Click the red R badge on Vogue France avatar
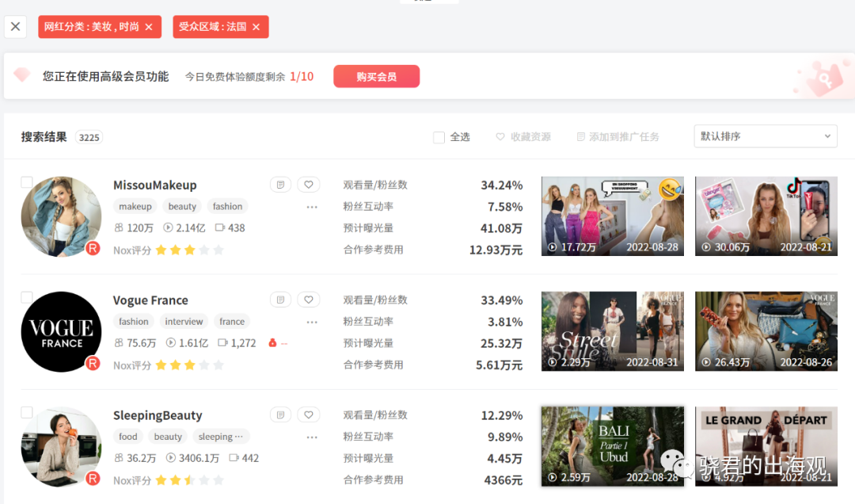The height and width of the screenshot is (504, 855). click(93, 364)
